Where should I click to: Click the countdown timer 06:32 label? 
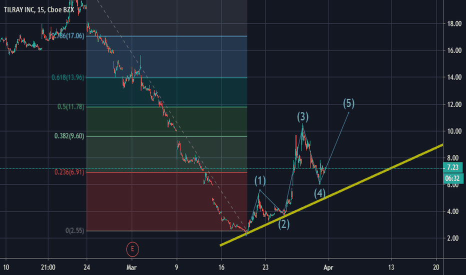coord(452,178)
